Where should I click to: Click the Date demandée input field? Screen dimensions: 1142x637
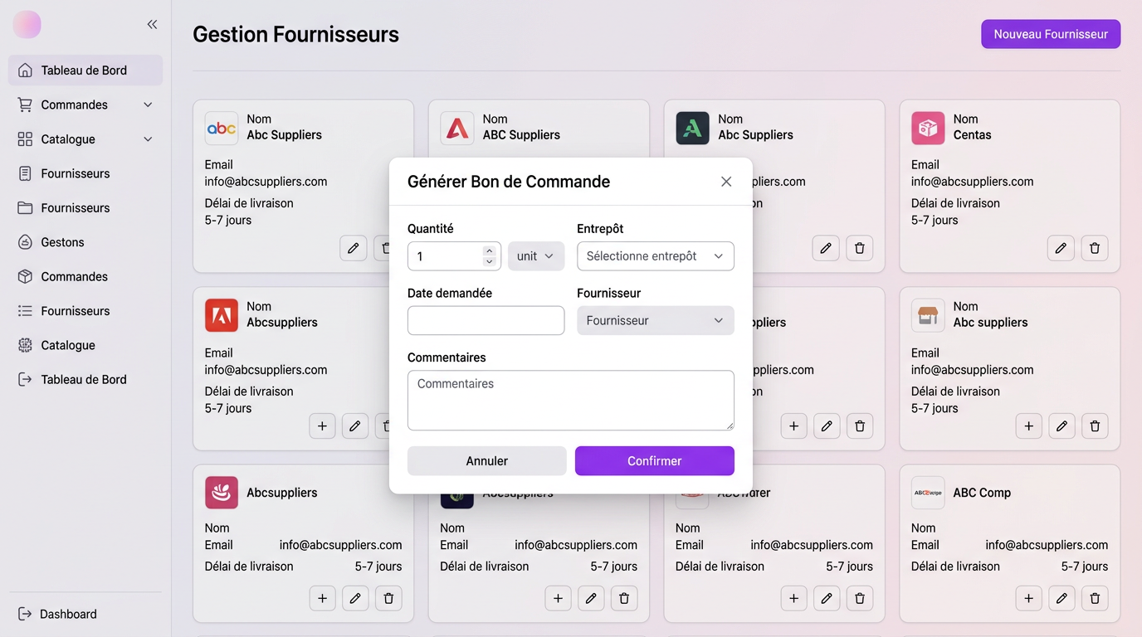(486, 321)
